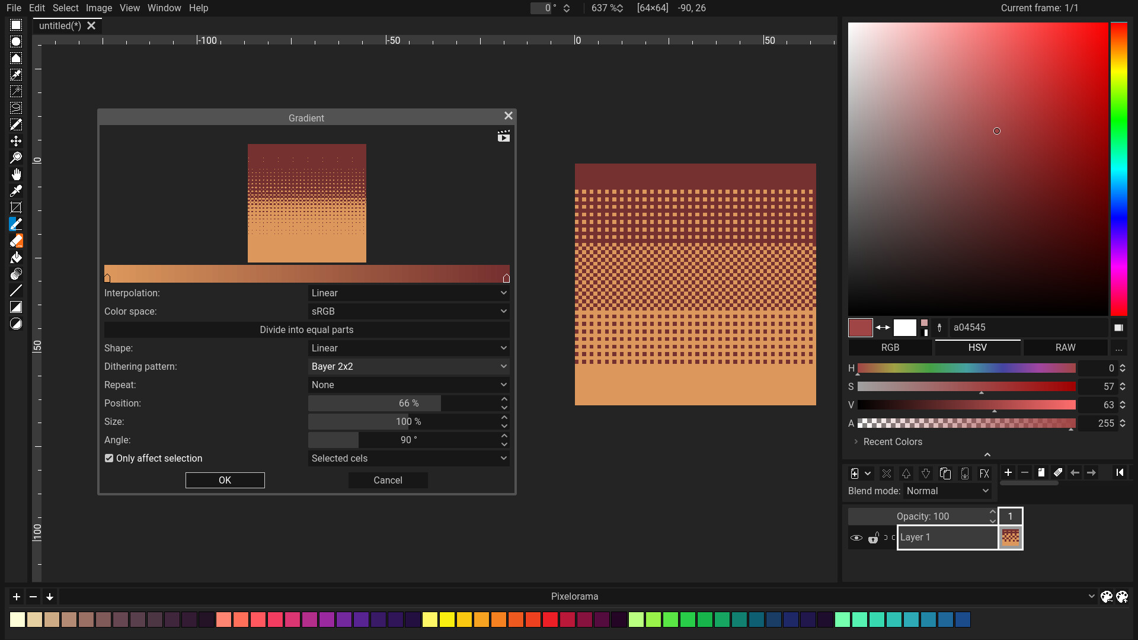Toggle Layer 1 visibility
1138x640 pixels.
(856, 537)
